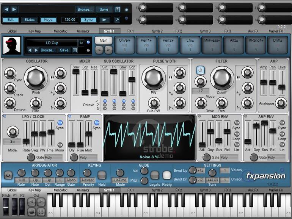The image size is (292, 219).
Task: Enable LFO Sync blue LED
Action: point(60,123)
